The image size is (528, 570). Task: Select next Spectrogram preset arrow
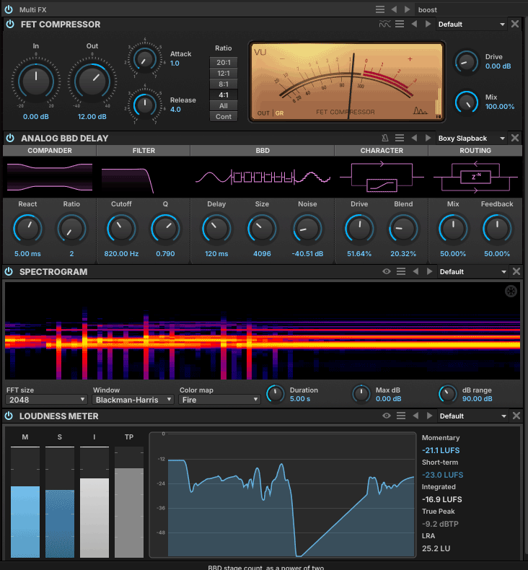429,271
